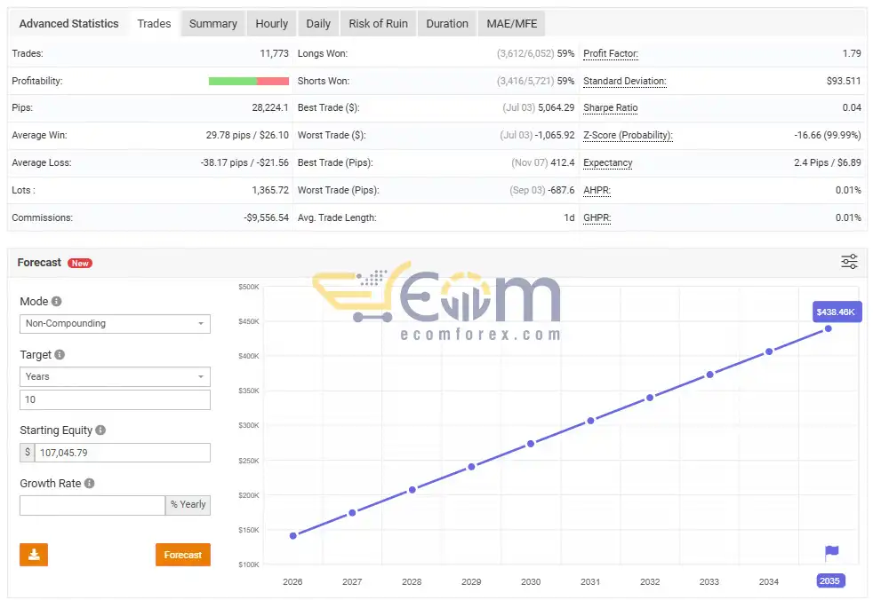Image resolution: width=873 pixels, height=600 pixels.
Task: Click the Starting Equity info icon
Action: (x=100, y=430)
